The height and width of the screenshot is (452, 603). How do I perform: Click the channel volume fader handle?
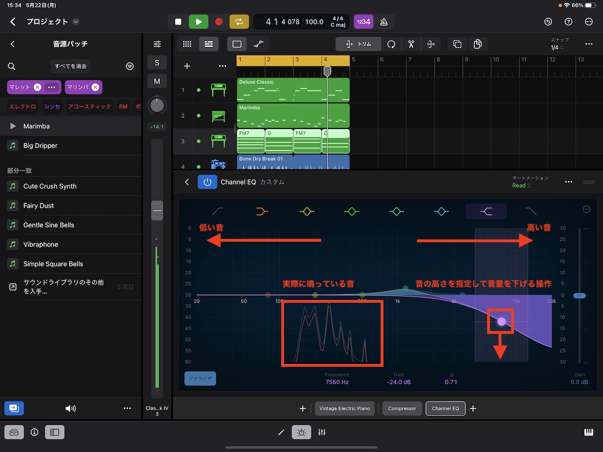point(157,210)
